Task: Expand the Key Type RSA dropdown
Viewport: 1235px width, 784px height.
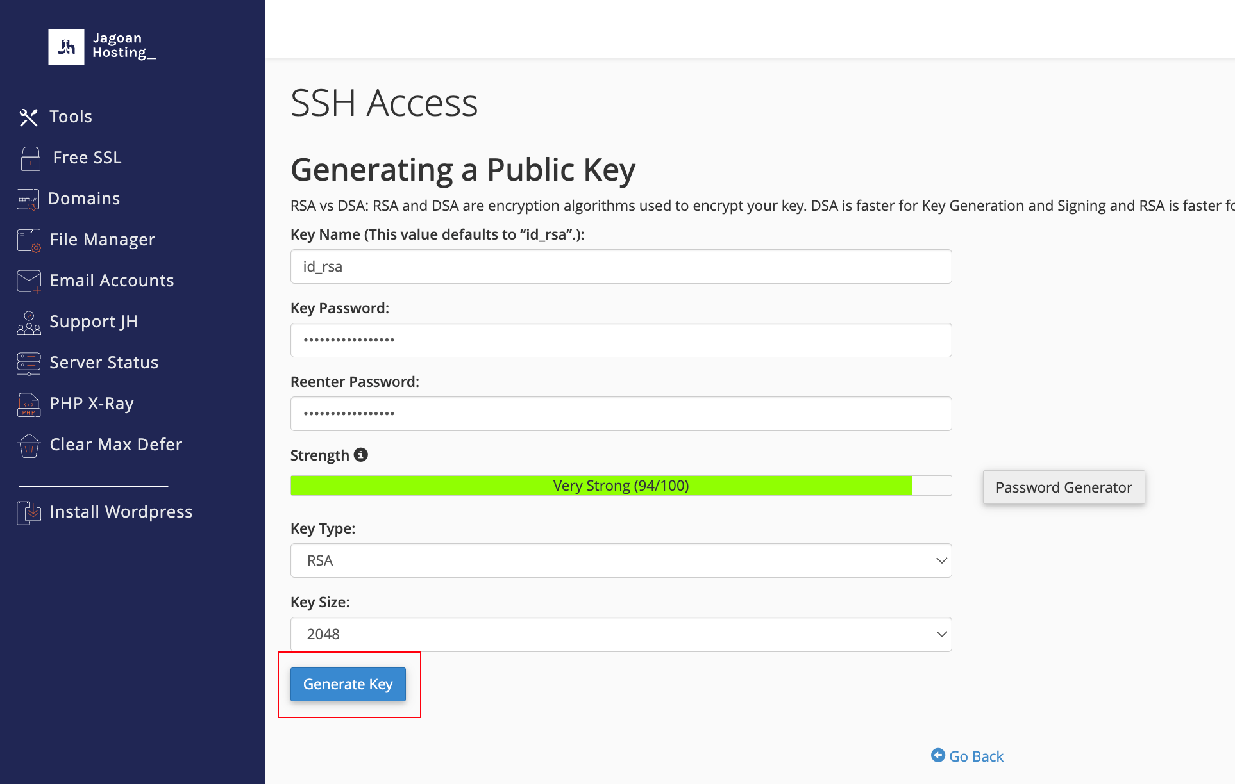Action: pos(621,560)
